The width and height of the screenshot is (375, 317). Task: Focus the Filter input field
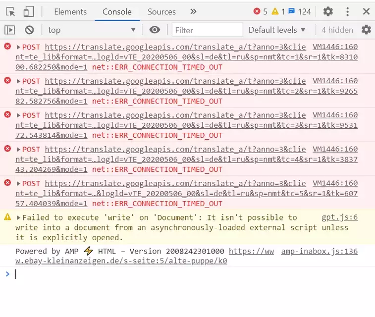(207, 30)
